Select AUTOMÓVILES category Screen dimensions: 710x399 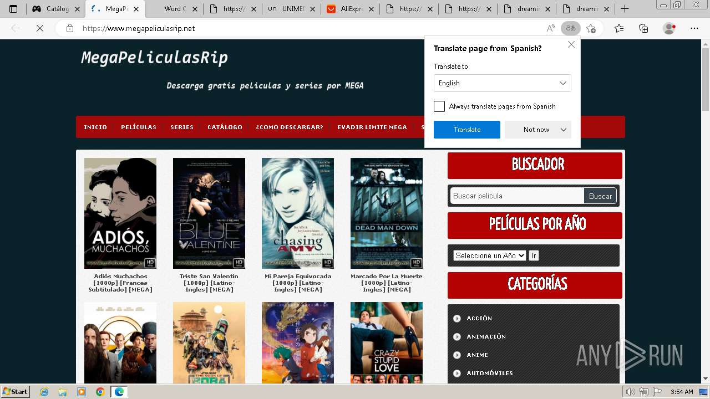pos(490,373)
